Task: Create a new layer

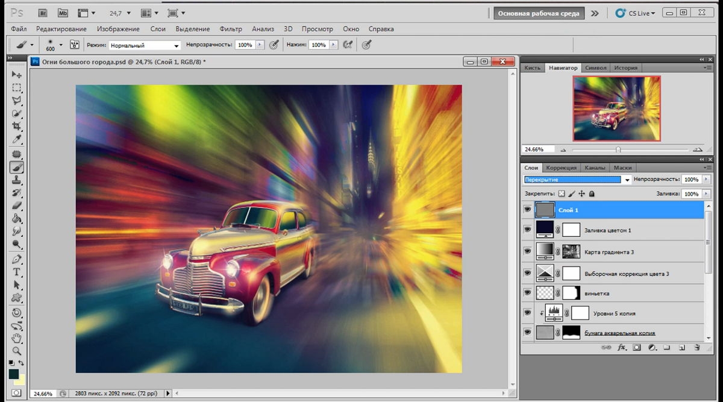Action: [x=682, y=348]
